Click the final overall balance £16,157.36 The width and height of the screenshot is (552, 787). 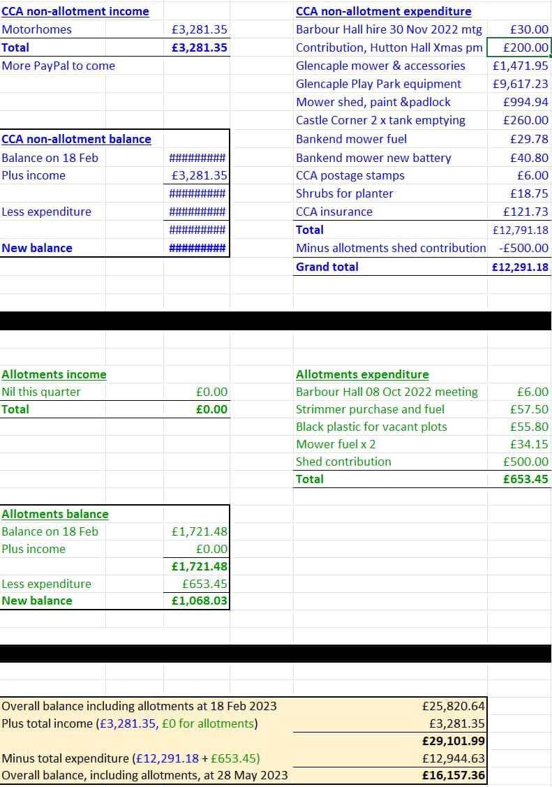point(453,775)
